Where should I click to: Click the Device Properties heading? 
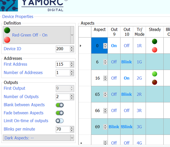pyautogui.click(x=18, y=17)
